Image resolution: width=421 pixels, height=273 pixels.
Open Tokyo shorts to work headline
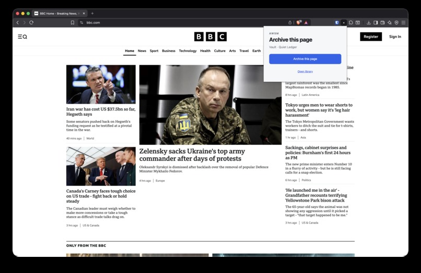click(319, 110)
